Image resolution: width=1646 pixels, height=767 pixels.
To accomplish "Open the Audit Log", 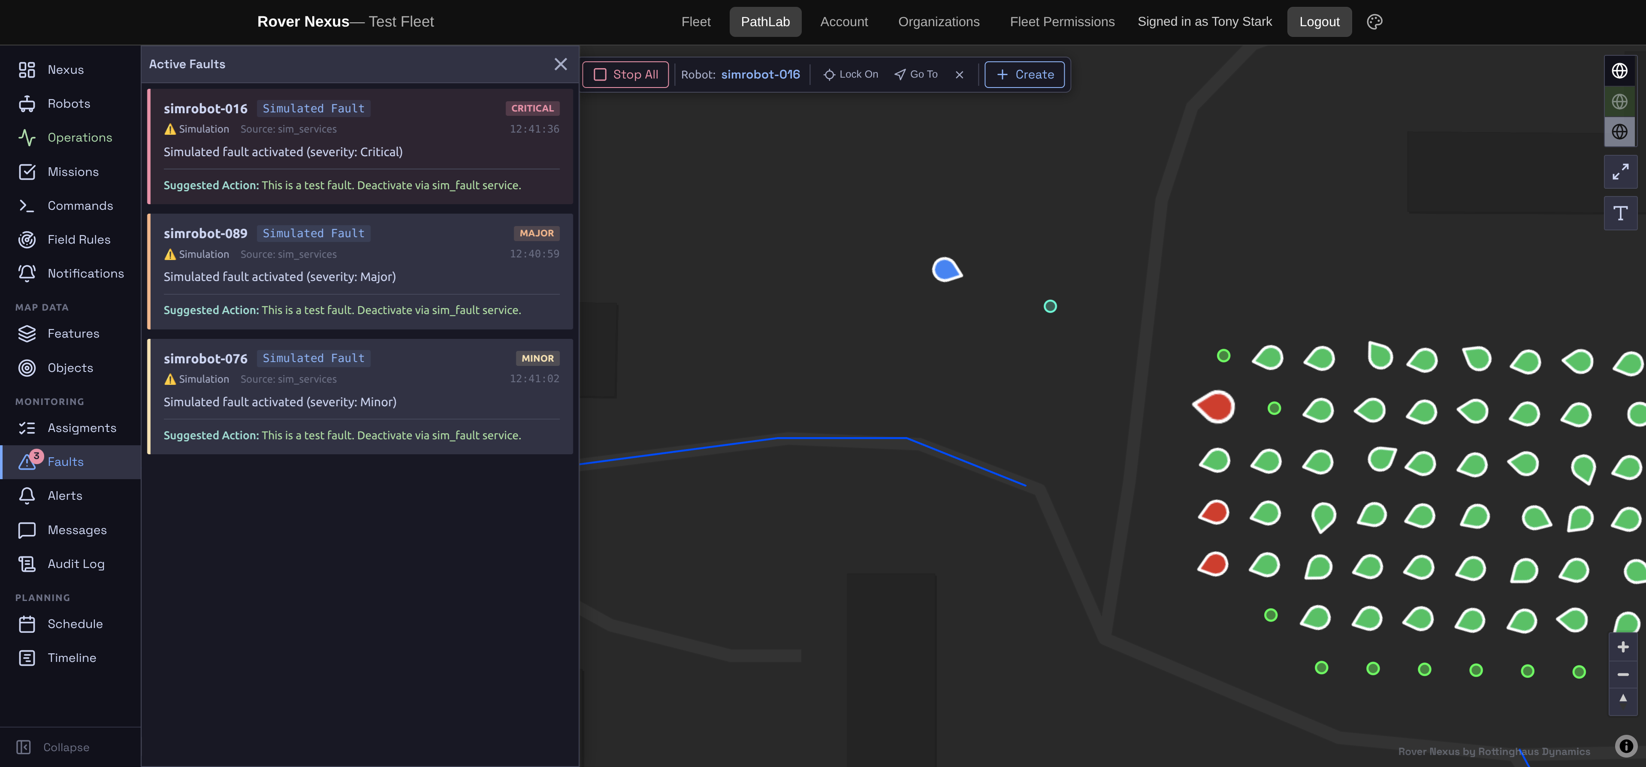I will (x=70, y=564).
